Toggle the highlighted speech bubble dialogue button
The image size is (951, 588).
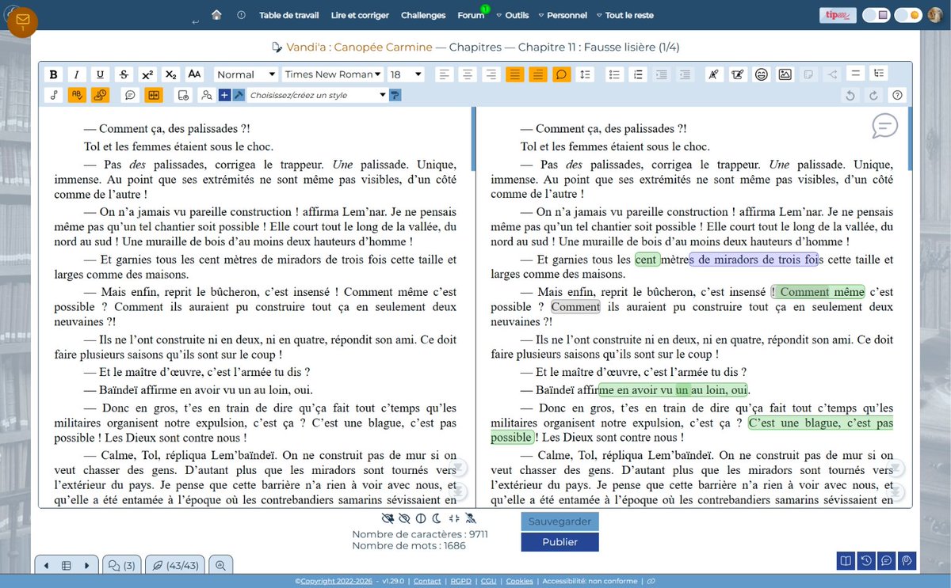(562, 74)
